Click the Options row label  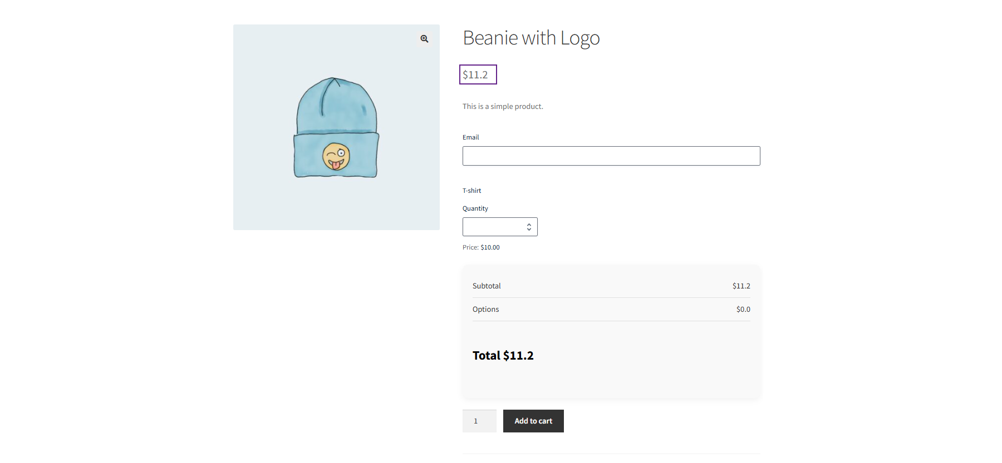pyautogui.click(x=486, y=309)
